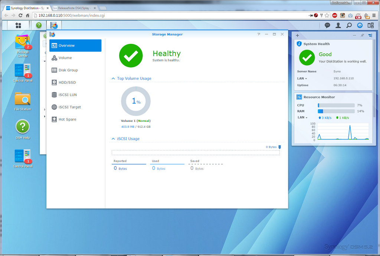The width and height of the screenshot is (380, 256).
Task: Click the Resource Monitor widget icon
Action: tap(299, 97)
